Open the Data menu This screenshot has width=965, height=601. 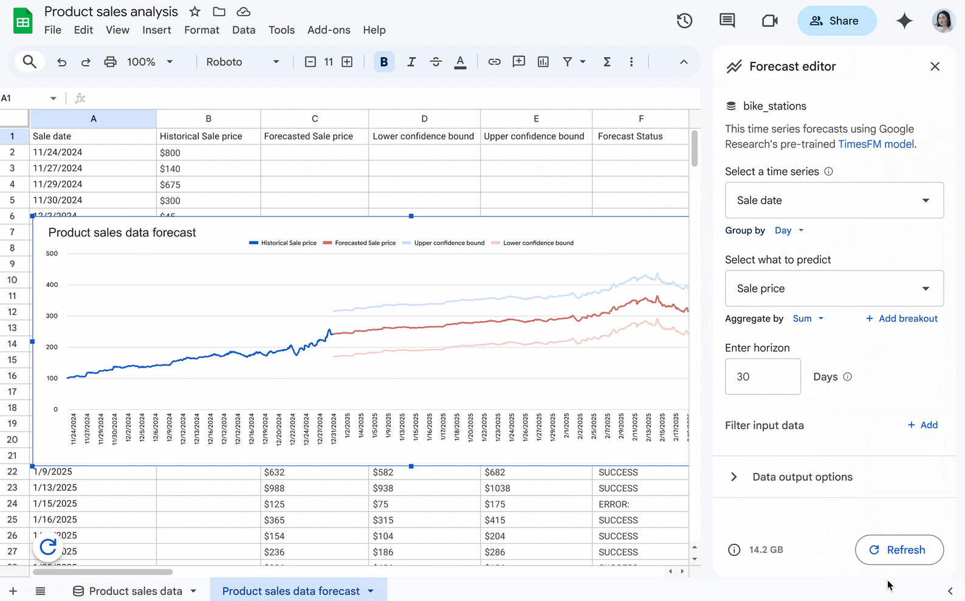(x=244, y=30)
